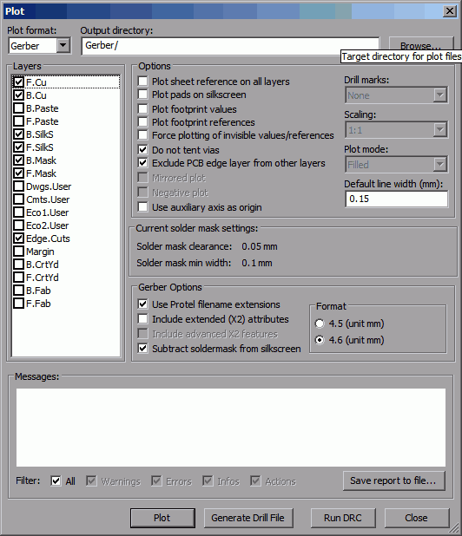This screenshot has height=536, width=462.
Task: Check Use auxiliary axis as origin
Action: coord(142,207)
